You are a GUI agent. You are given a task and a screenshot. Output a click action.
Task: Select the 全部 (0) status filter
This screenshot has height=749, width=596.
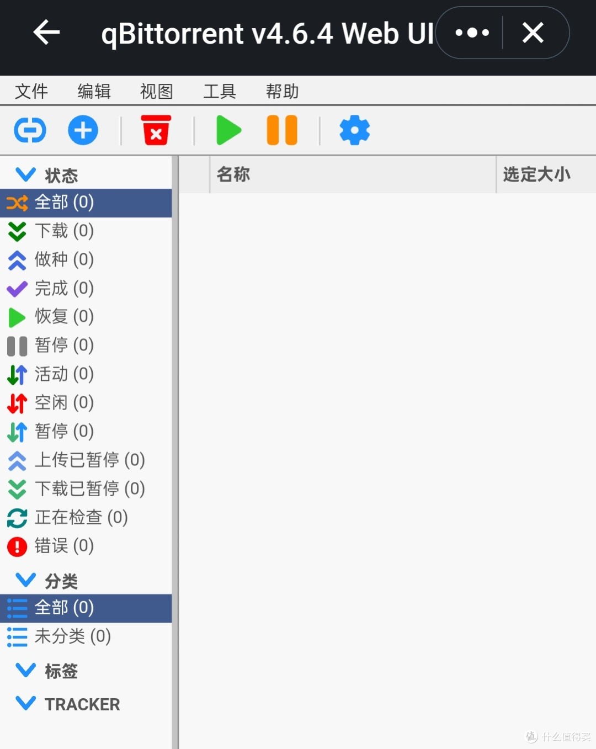(86, 203)
